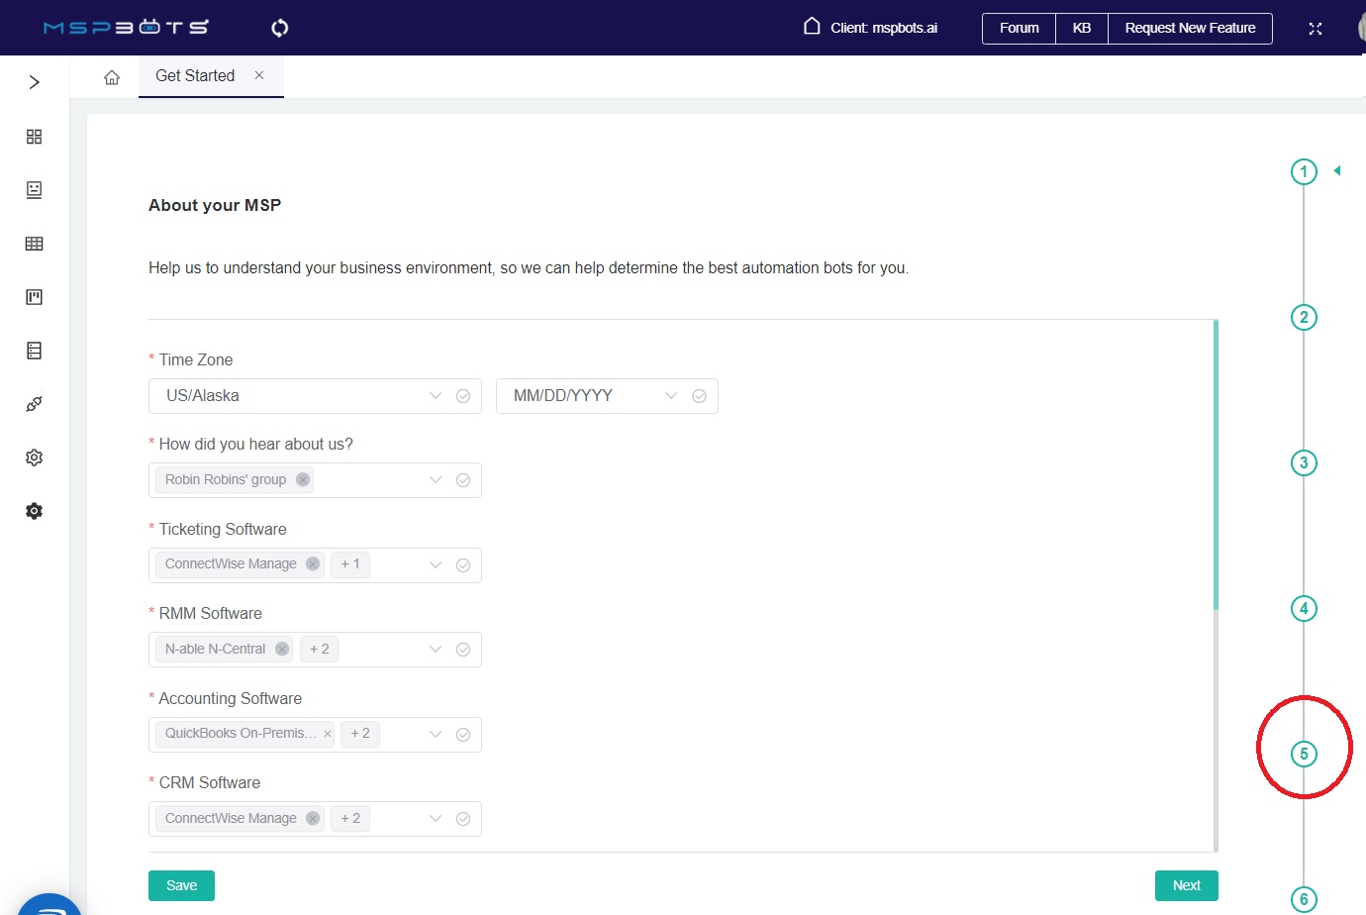Open the outlined settings gear in sidebar
Screen dimensions: 1366x915
[34, 457]
